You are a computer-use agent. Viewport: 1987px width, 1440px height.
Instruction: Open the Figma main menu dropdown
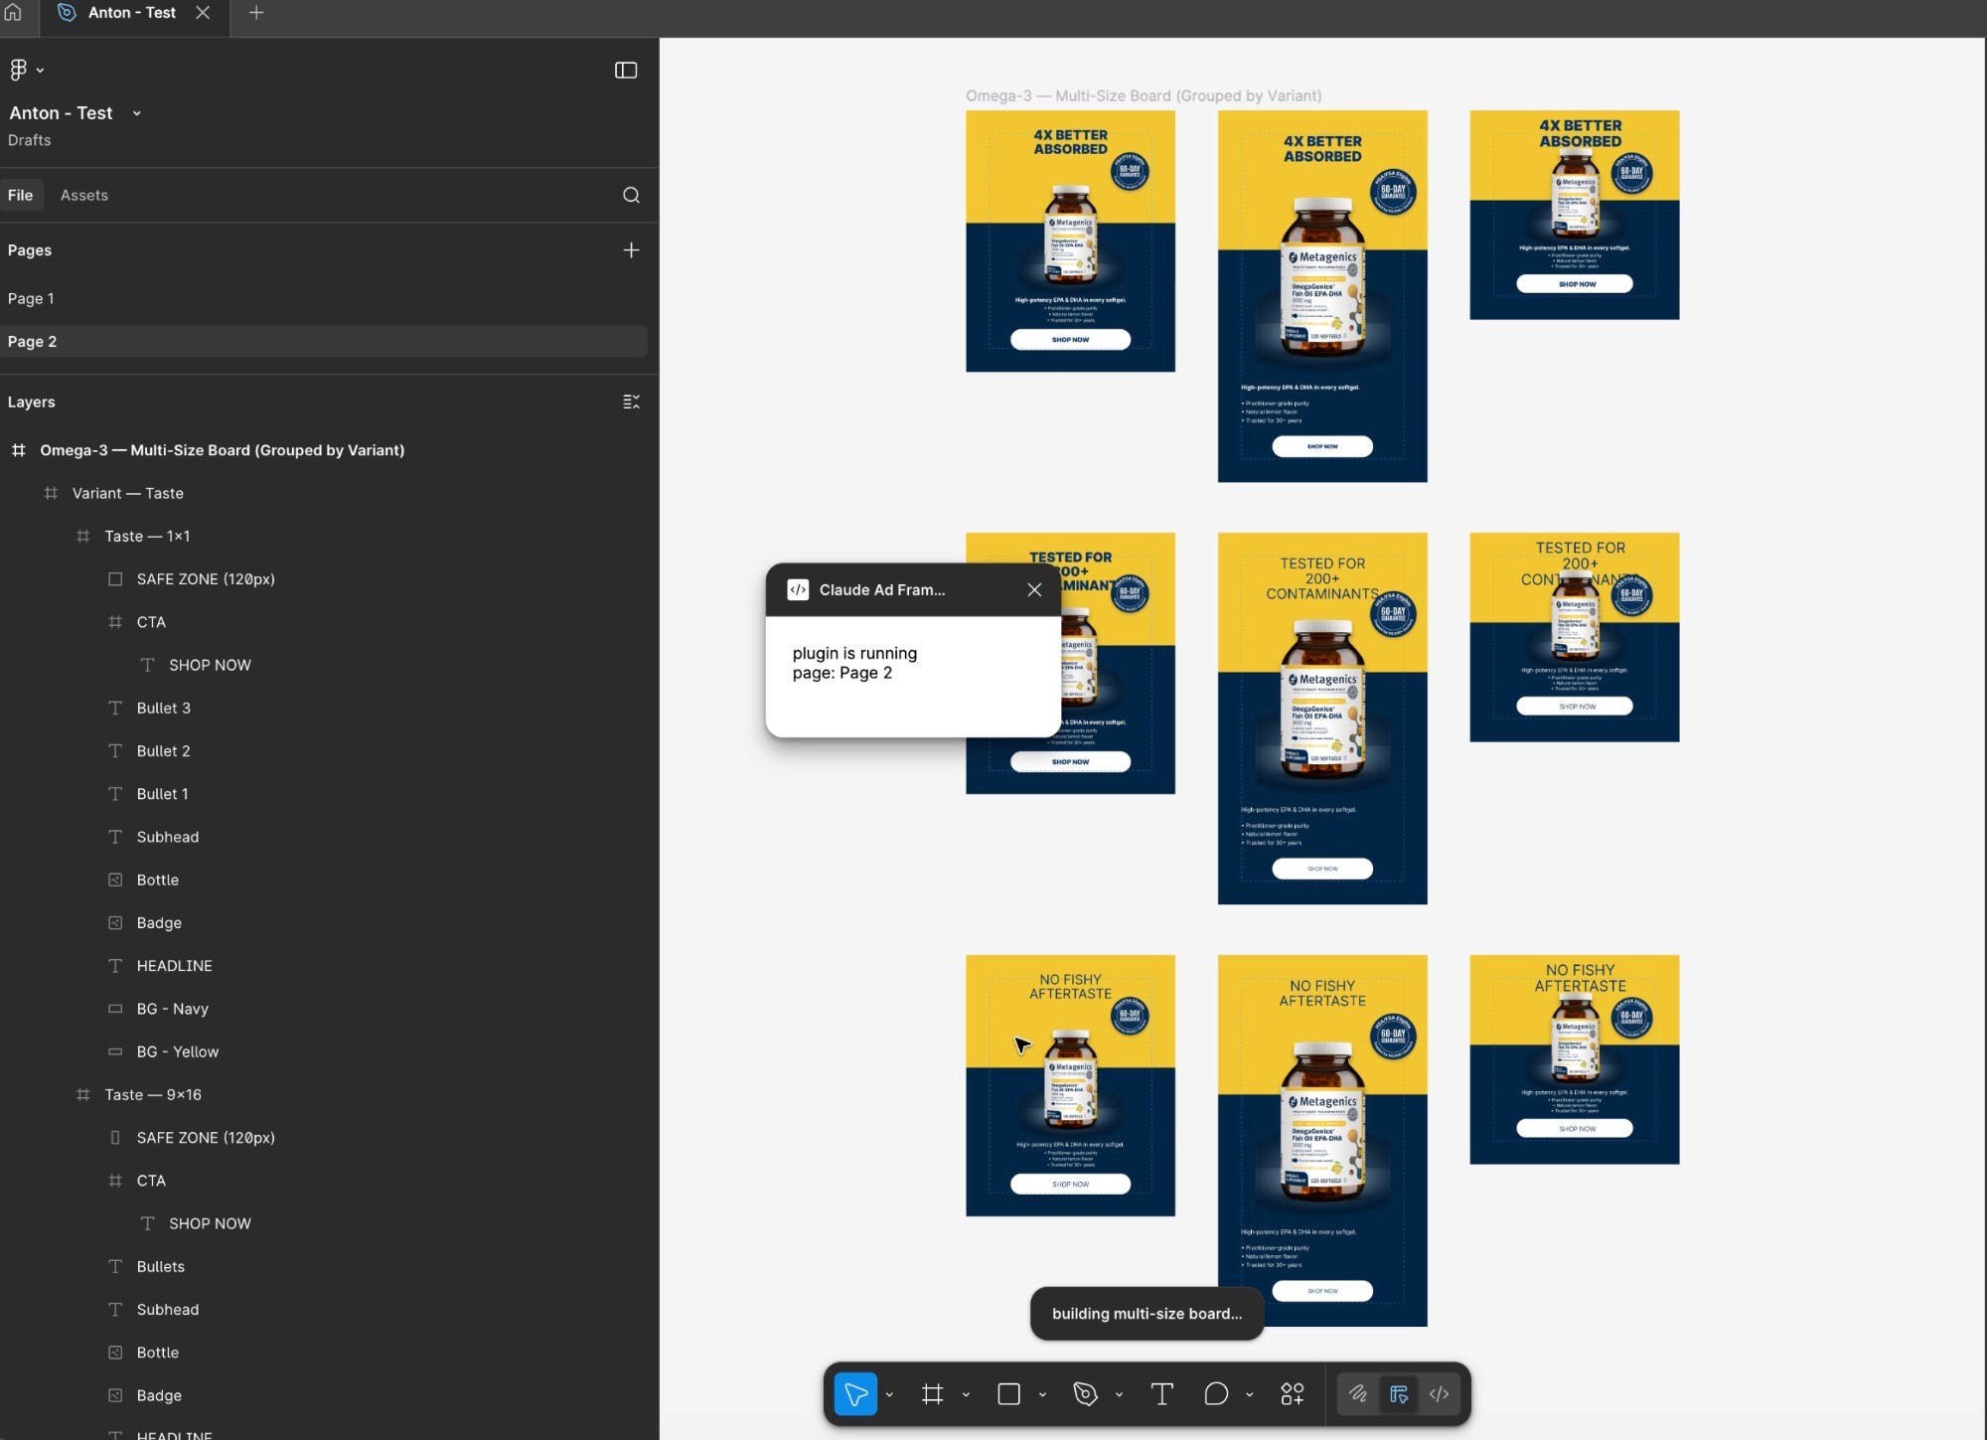click(x=27, y=70)
